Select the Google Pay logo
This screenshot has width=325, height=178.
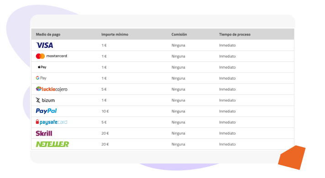(x=41, y=78)
